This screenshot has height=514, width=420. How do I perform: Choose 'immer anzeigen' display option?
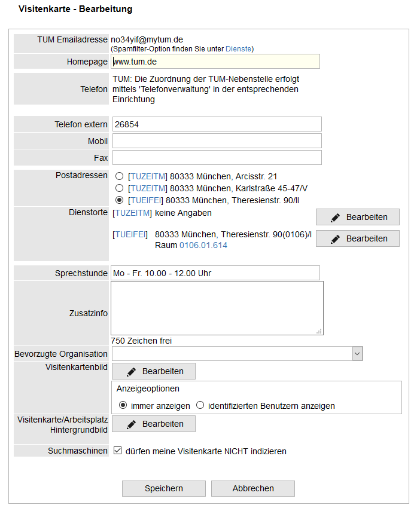123,405
